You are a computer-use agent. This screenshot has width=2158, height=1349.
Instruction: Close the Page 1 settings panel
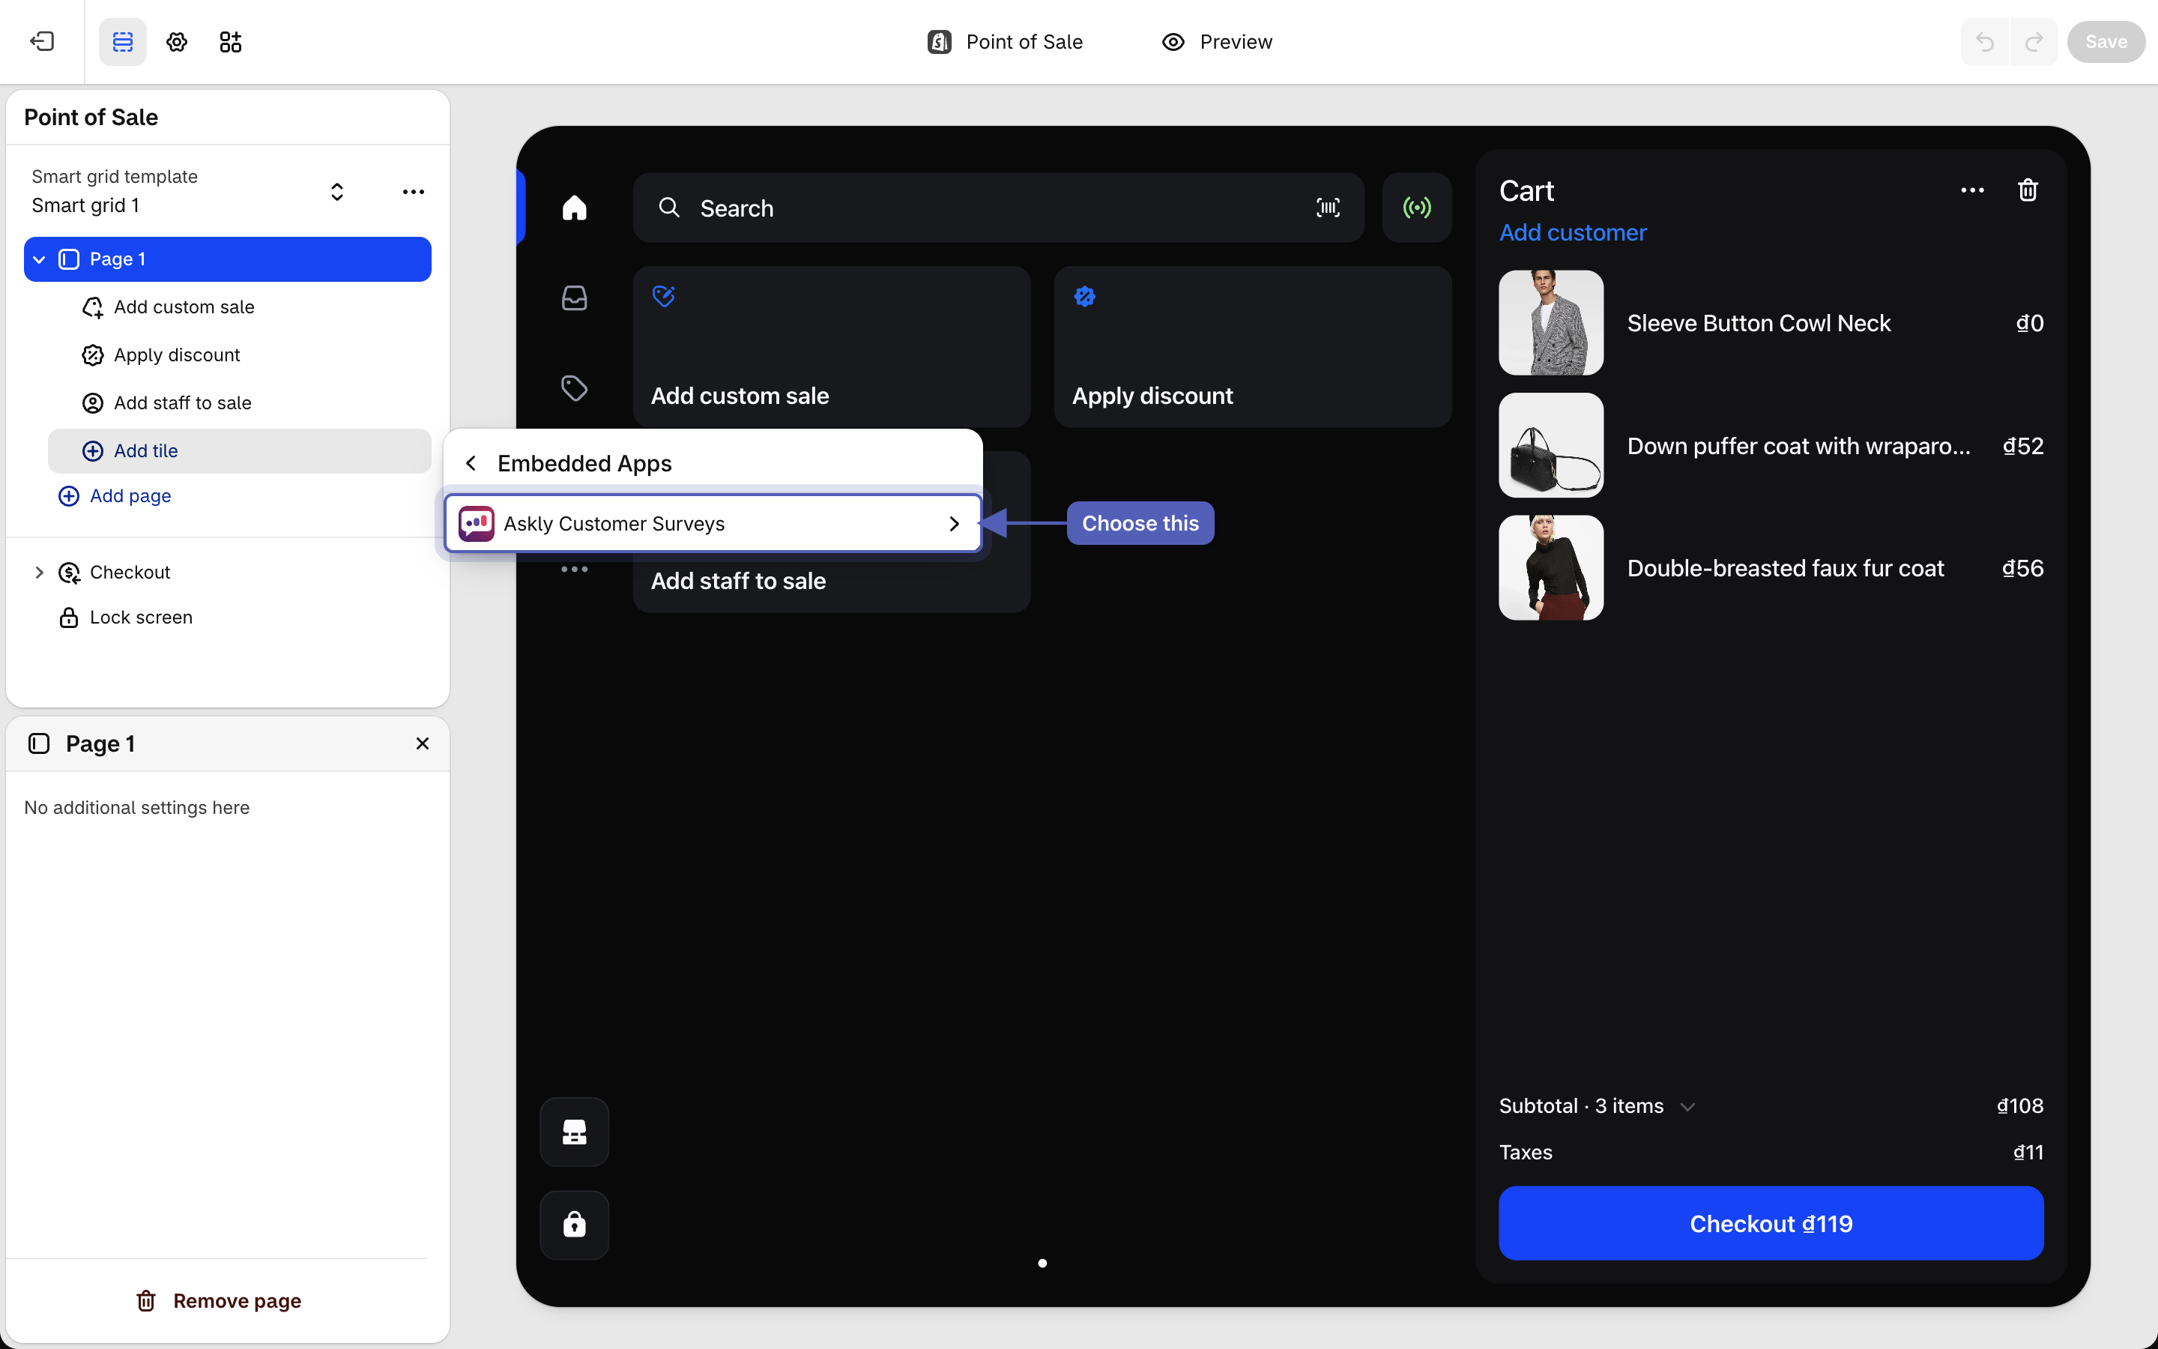[423, 743]
